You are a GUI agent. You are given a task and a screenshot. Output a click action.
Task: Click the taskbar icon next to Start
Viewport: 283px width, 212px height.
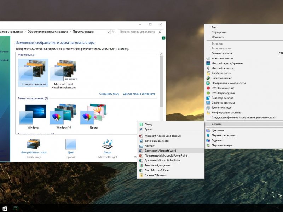click(16, 208)
